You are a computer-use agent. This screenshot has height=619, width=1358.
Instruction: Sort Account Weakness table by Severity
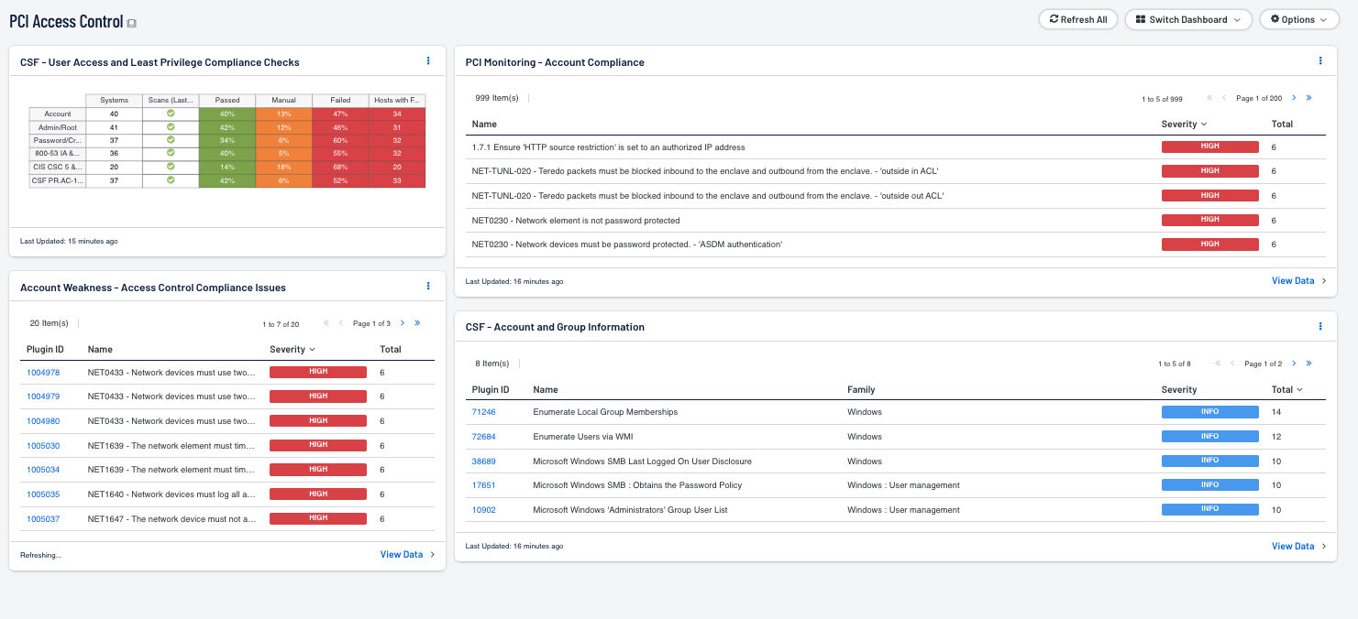pyautogui.click(x=293, y=349)
